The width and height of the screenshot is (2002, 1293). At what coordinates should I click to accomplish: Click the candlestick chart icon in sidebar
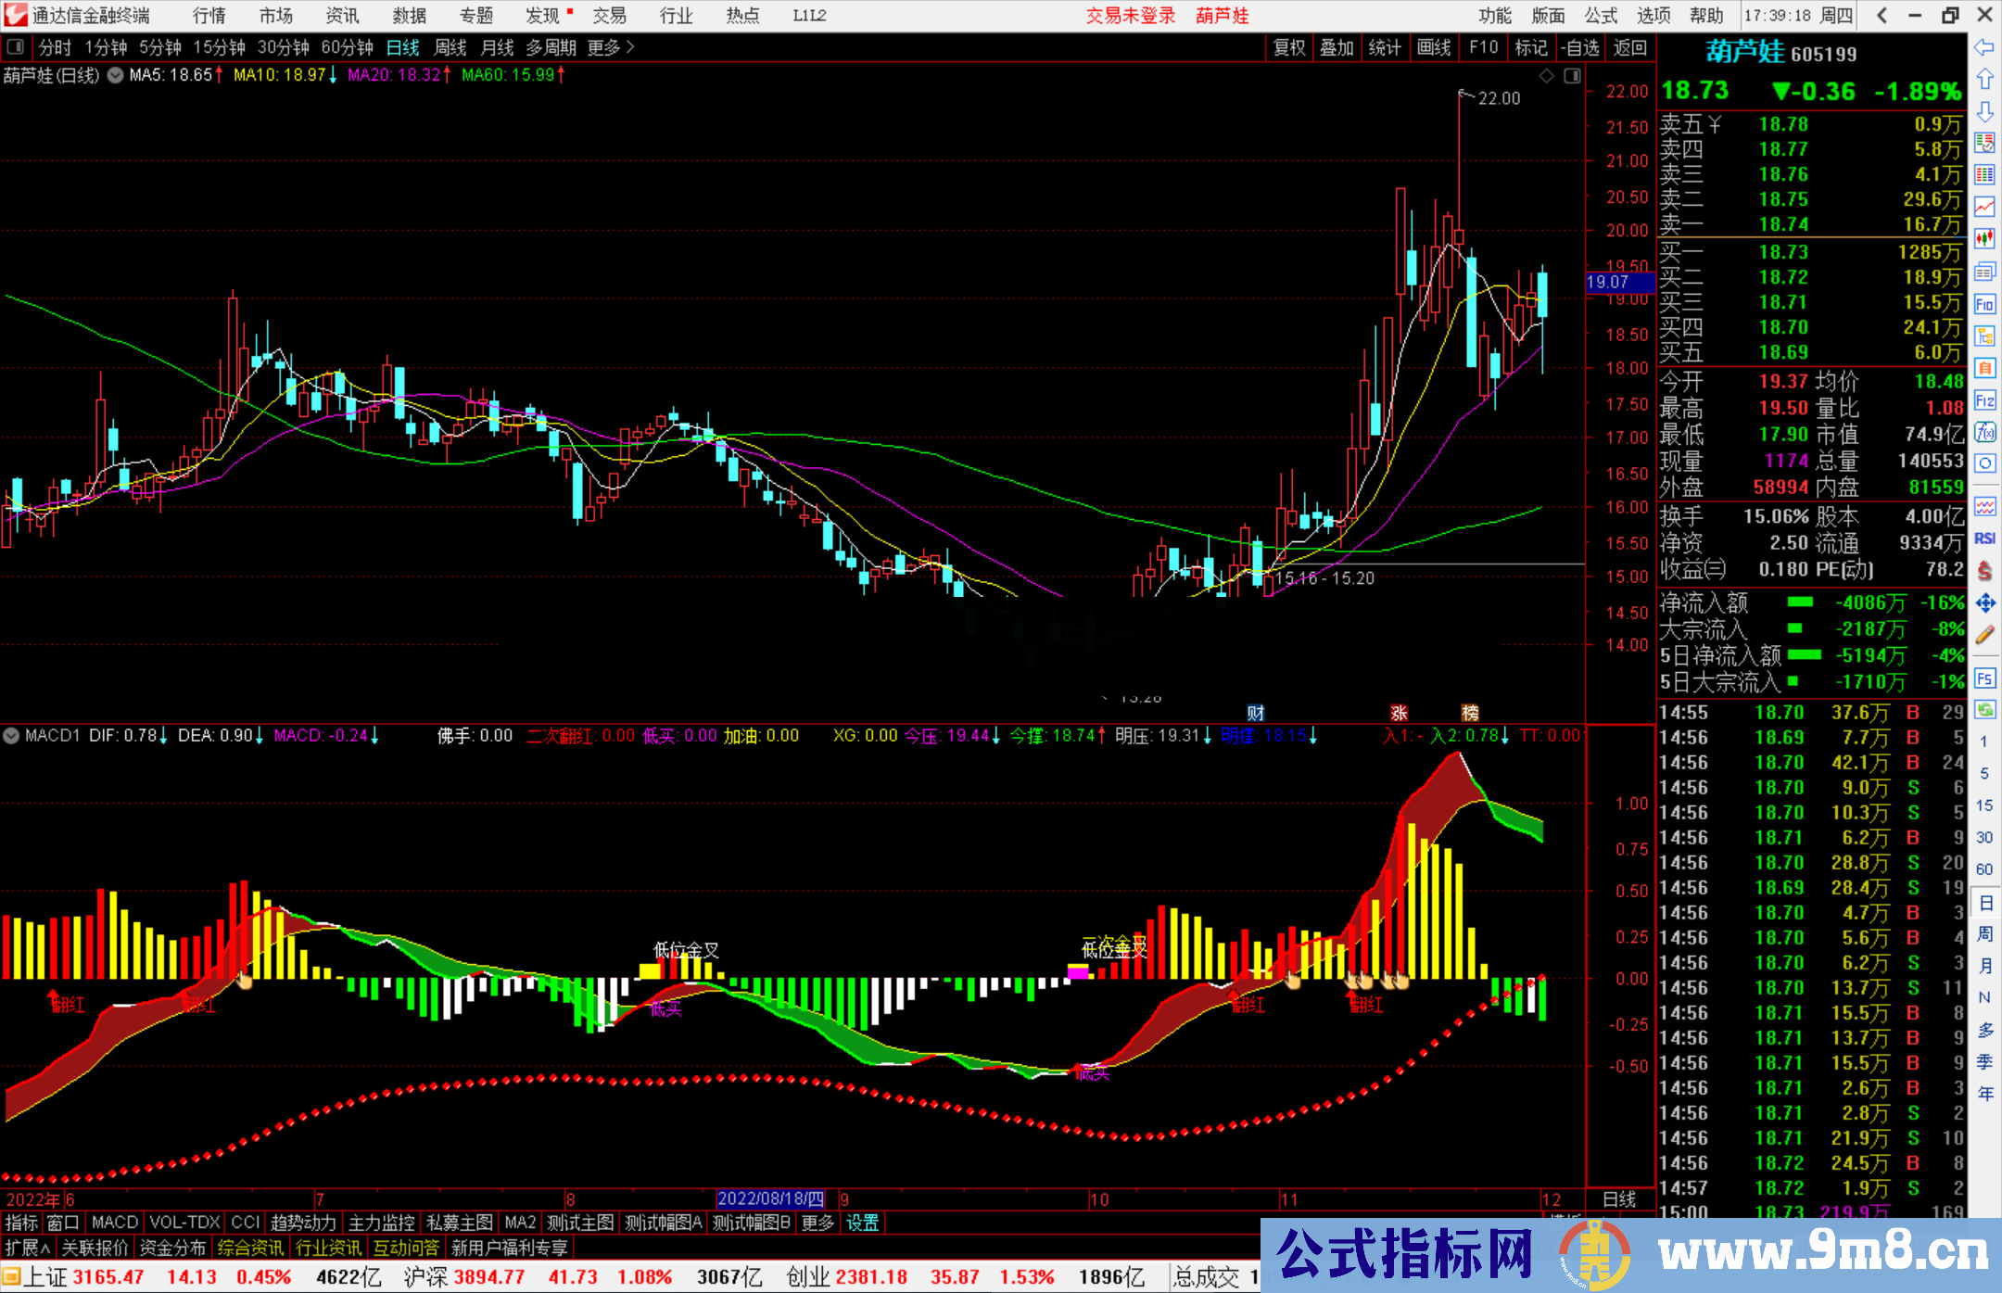point(1984,239)
